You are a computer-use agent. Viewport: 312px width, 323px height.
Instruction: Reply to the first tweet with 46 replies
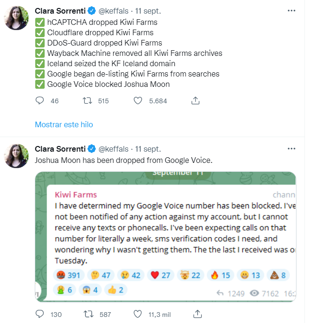40,100
